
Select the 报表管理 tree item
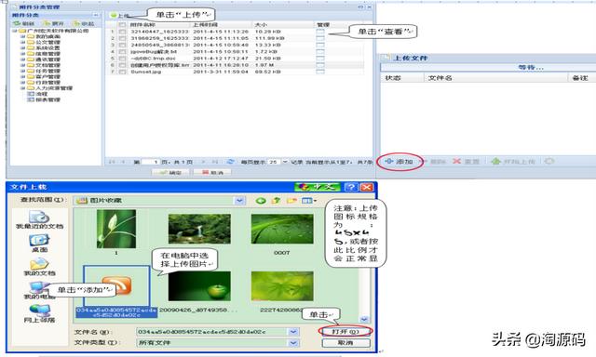coord(47,99)
